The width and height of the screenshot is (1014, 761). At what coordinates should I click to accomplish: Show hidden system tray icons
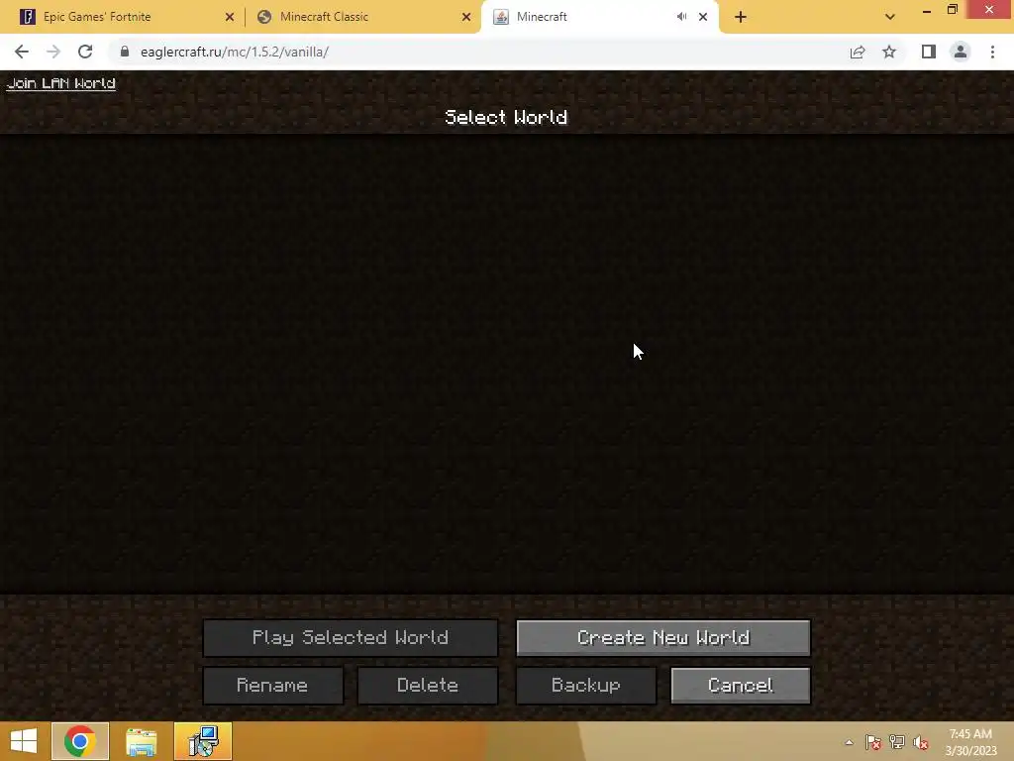tap(849, 743)
